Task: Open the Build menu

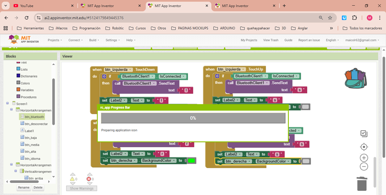Action: [94, 40]
